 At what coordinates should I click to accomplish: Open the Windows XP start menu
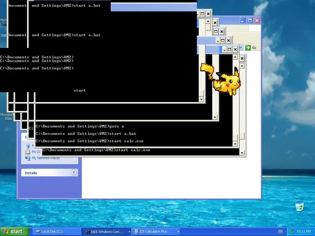pos(14,231)
